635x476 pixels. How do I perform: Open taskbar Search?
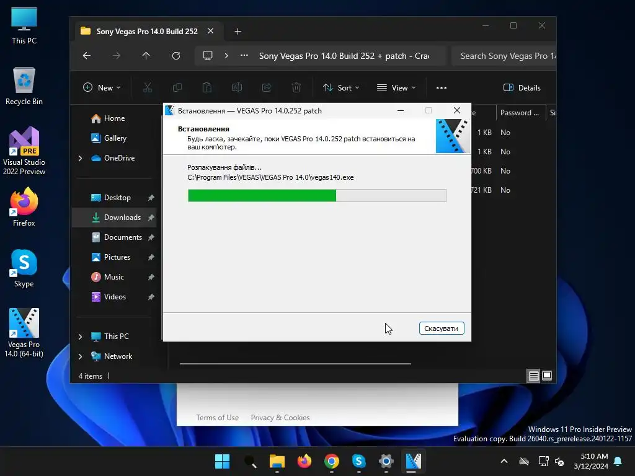[250, 461]
